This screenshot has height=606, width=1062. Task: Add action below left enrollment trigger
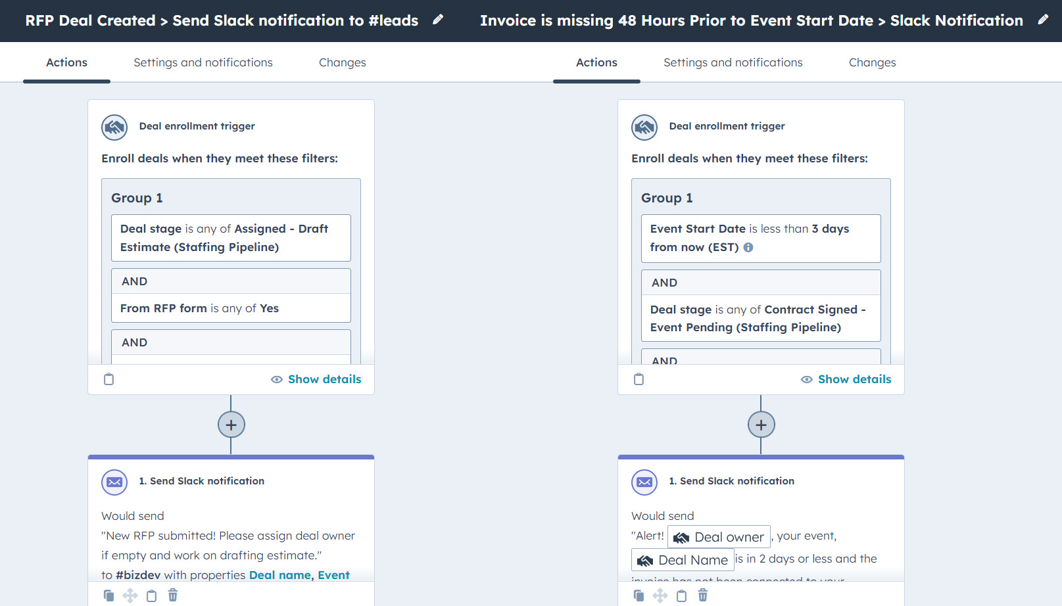[x=231, y=425]
